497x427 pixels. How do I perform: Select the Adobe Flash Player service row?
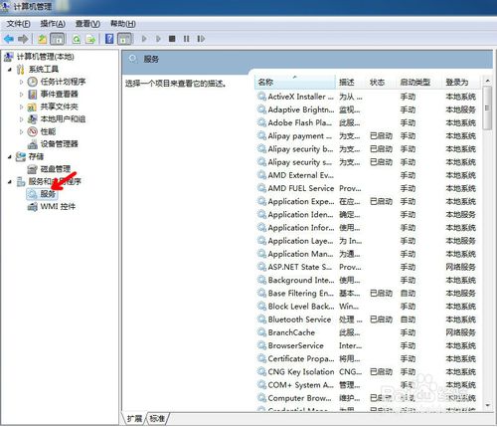point(367,123)
